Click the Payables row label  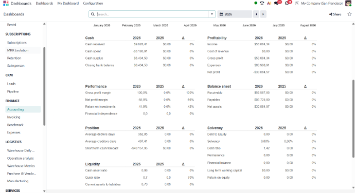(214, 100)
